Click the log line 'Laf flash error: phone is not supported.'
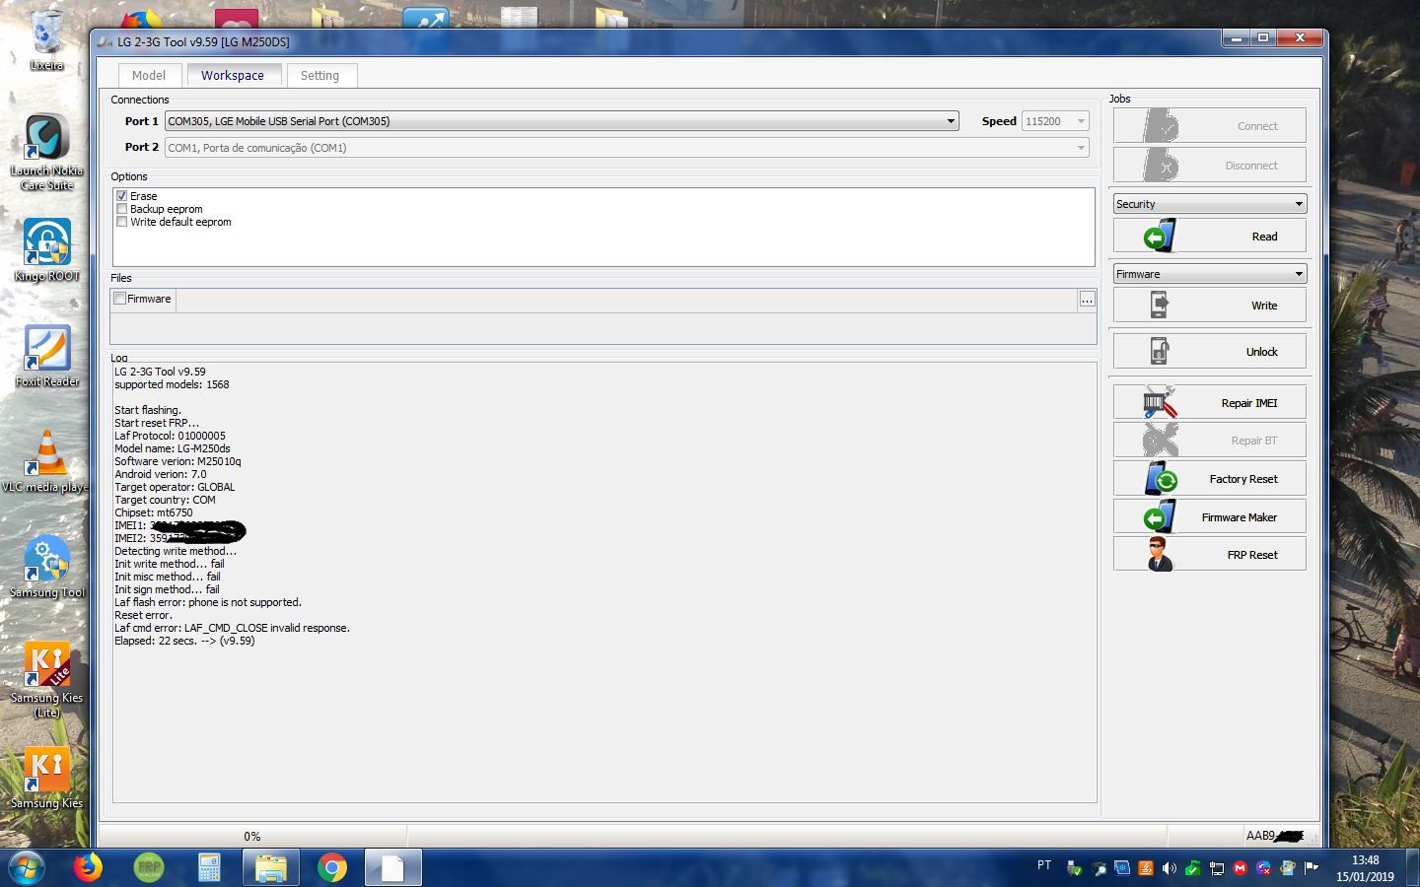This screenshot has height=887, width=1420. point(208,602)
